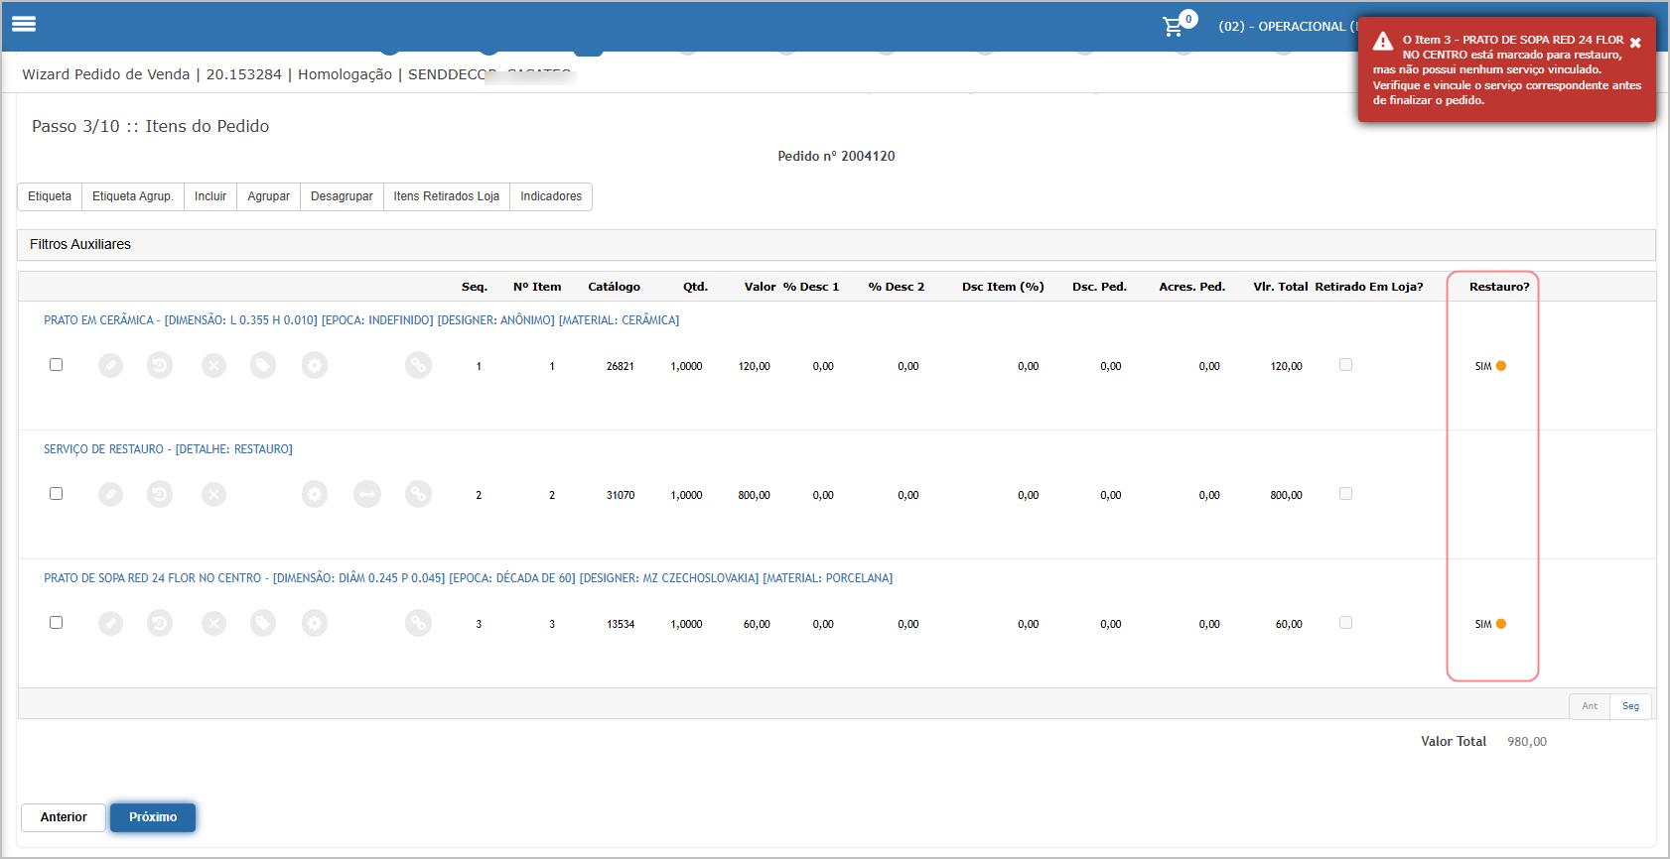The height and width of the screenshot is (859, 1670).
Task: Click price tag icon on PRATO DE SOPA row
Action: (x=263, y=623)
